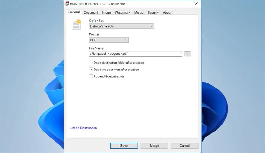The height and width of the screenshot is (153, 265).
Task: Open the Security tab
Action: click(153, 12)
